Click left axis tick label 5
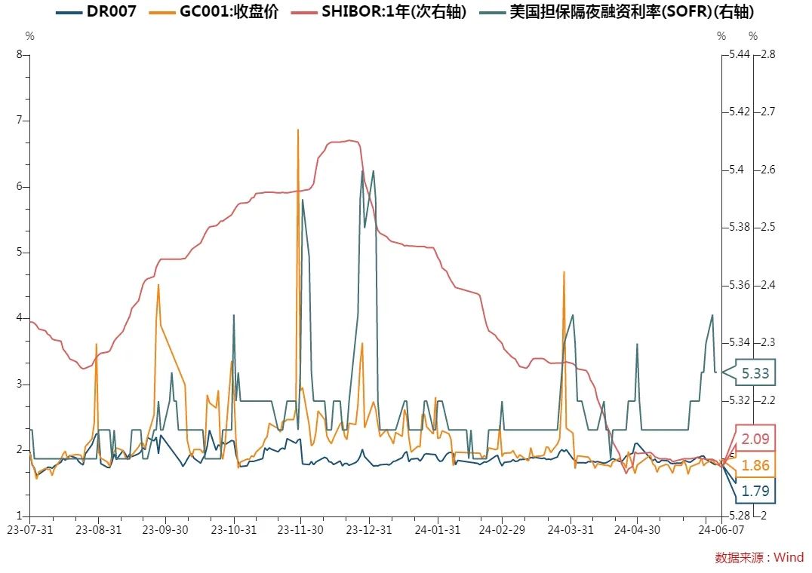The image size is (812, 573). tap(20, 253)
